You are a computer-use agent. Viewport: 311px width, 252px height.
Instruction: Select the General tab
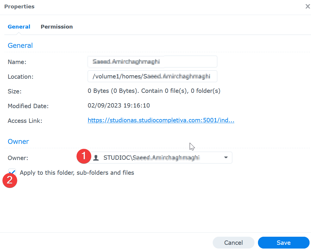pos(19,27)
